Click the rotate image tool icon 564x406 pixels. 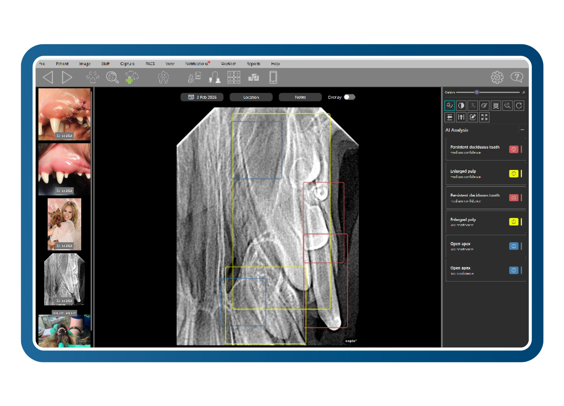[519, 106]
